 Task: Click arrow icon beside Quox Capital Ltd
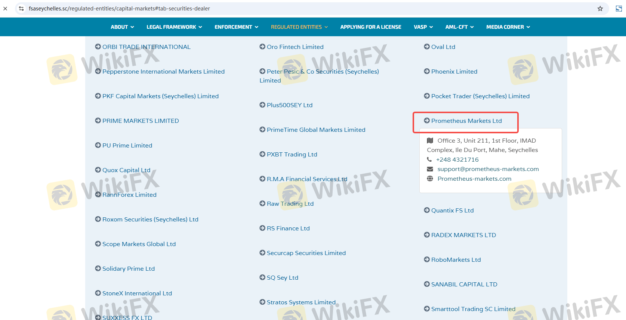pos(98,170)
